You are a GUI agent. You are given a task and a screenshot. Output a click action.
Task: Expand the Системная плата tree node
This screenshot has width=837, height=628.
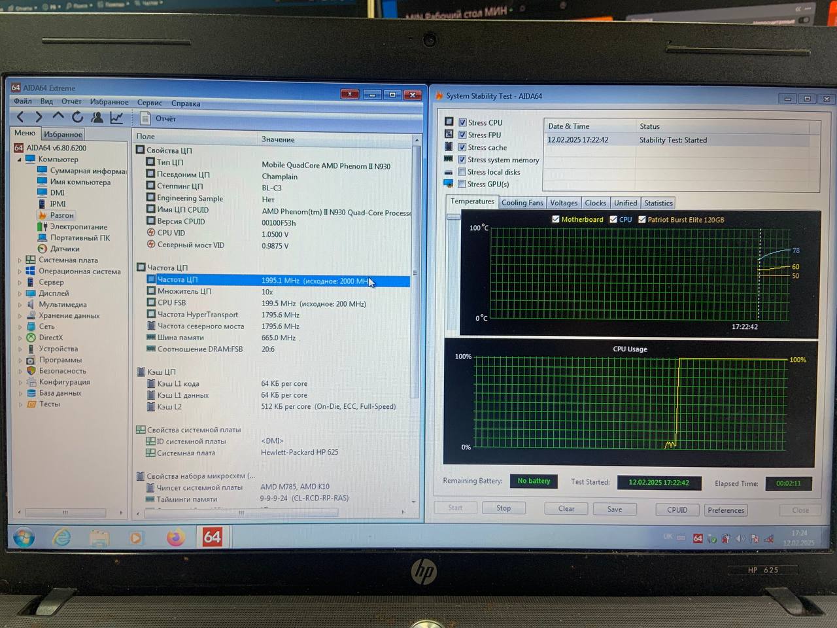point(19,260)
